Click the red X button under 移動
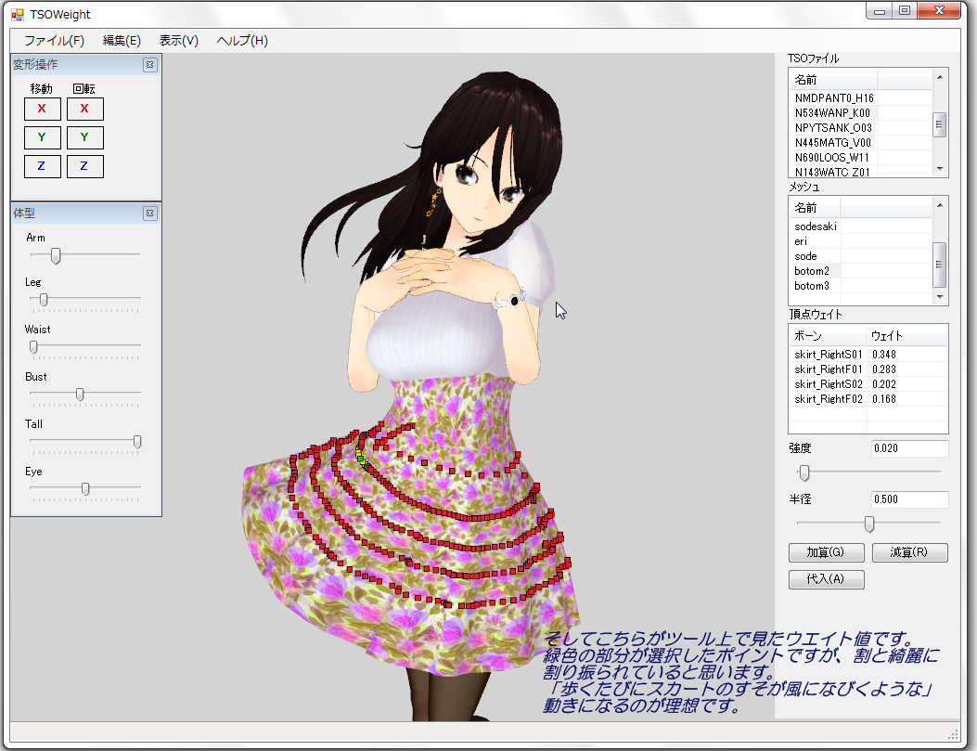 point(42,109)
